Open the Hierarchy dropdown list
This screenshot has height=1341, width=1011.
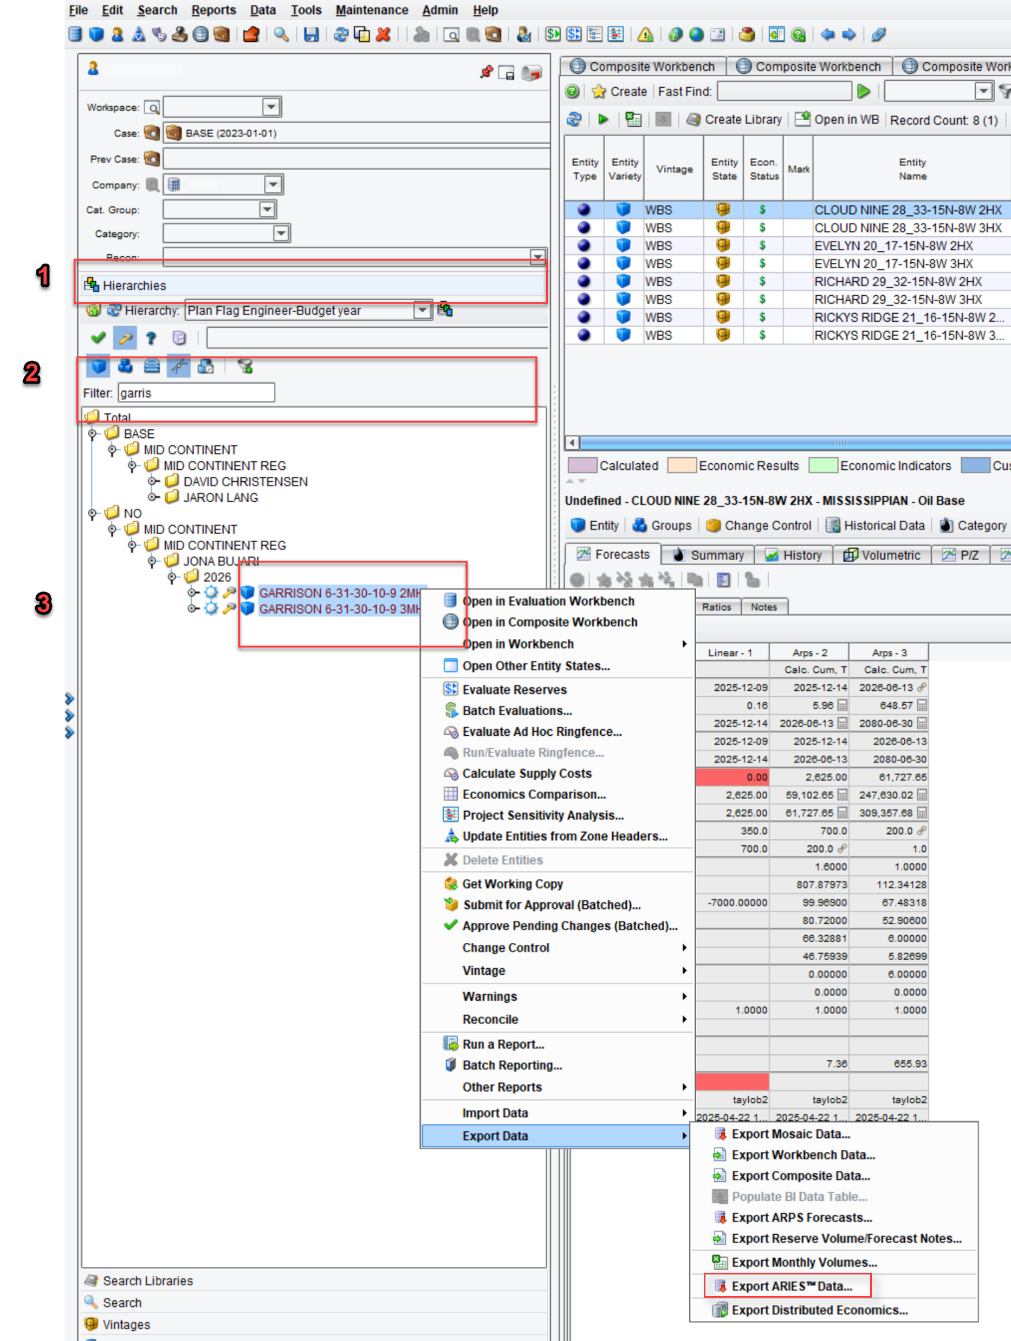click(422, 310)
